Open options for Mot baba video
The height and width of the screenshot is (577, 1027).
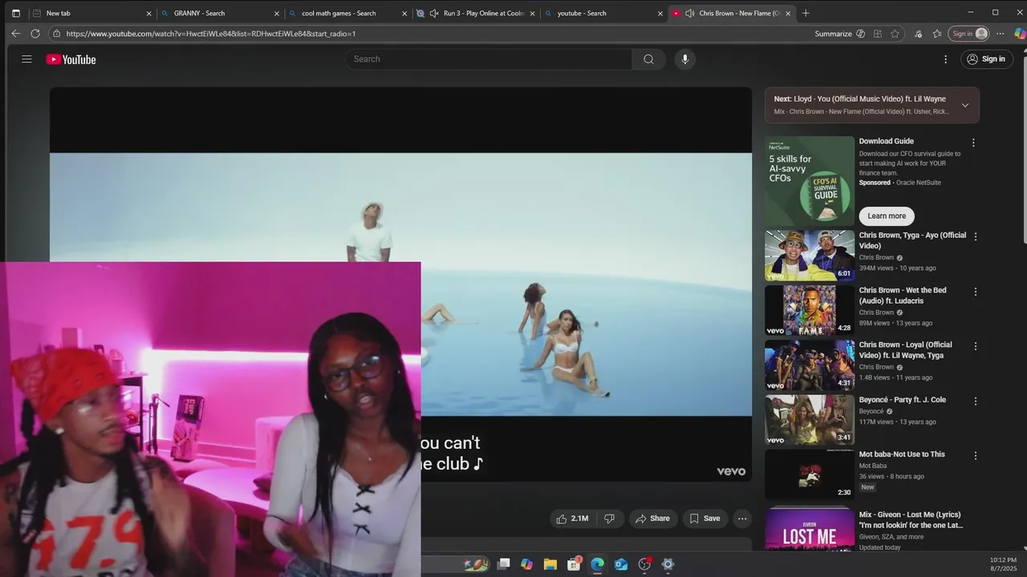pyautogui.click(x=976, y=455)
